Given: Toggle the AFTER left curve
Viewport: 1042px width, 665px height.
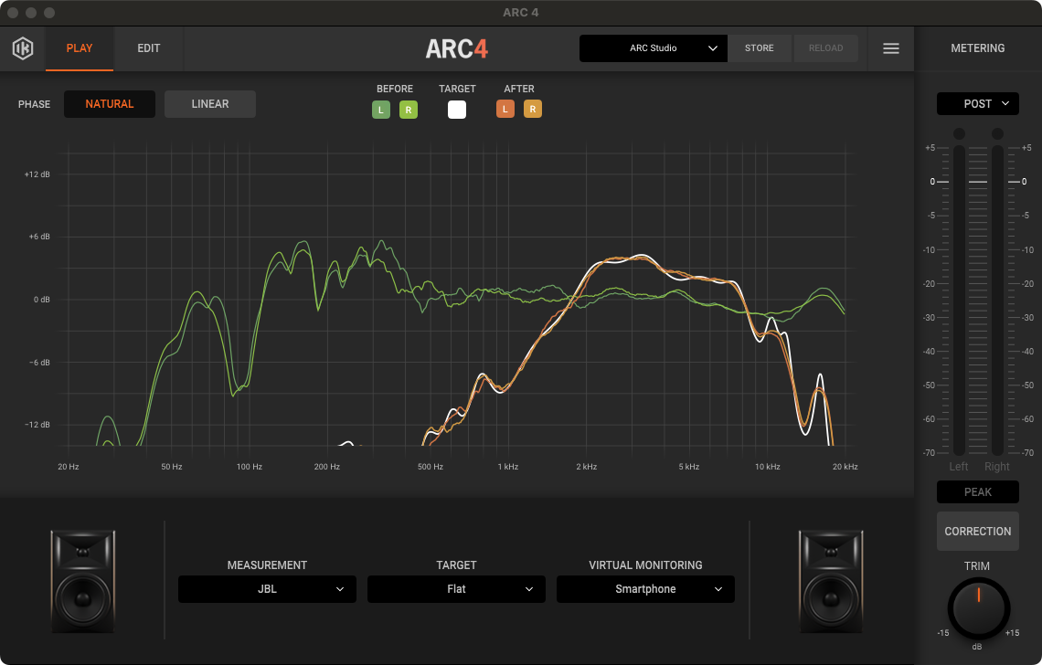Looking at the screenshot, I should pos(505,109).
